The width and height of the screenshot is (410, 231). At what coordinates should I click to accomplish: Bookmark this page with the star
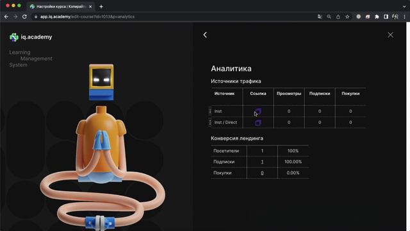[347, 17]
